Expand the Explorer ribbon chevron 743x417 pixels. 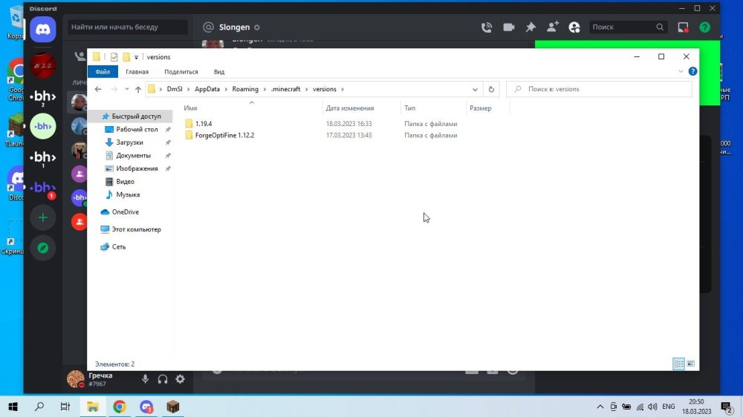click(681, 71)
